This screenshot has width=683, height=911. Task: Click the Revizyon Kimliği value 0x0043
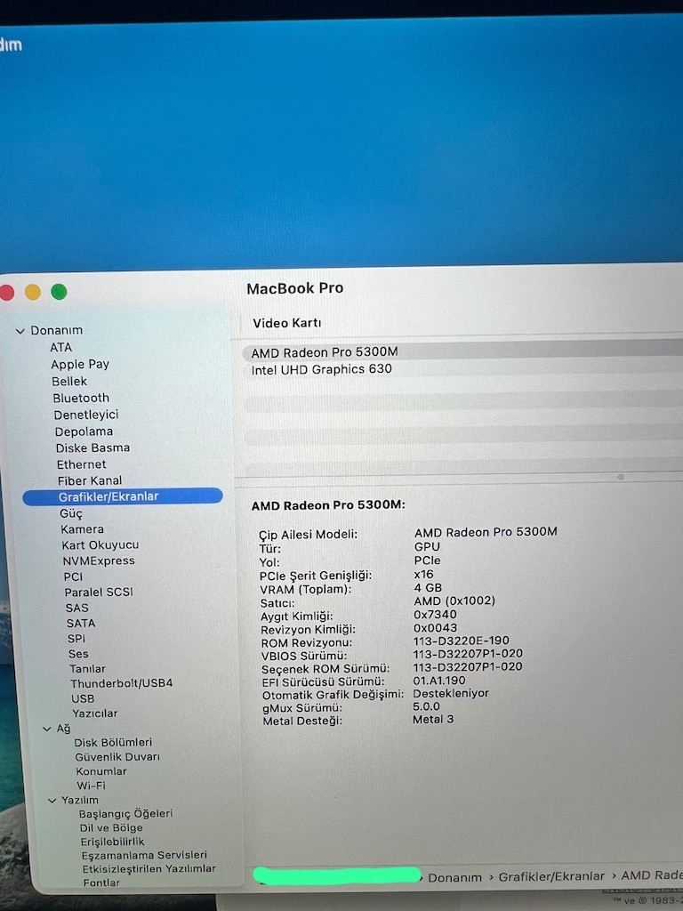pos(435,627)
